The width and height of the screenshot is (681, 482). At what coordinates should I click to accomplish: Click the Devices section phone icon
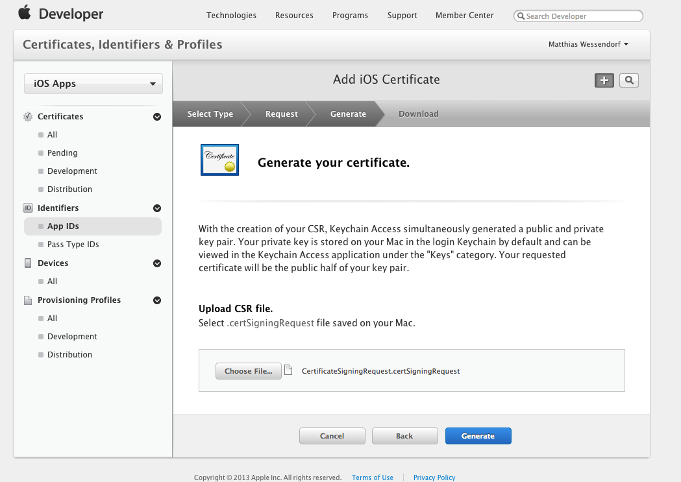coord(28,263)
